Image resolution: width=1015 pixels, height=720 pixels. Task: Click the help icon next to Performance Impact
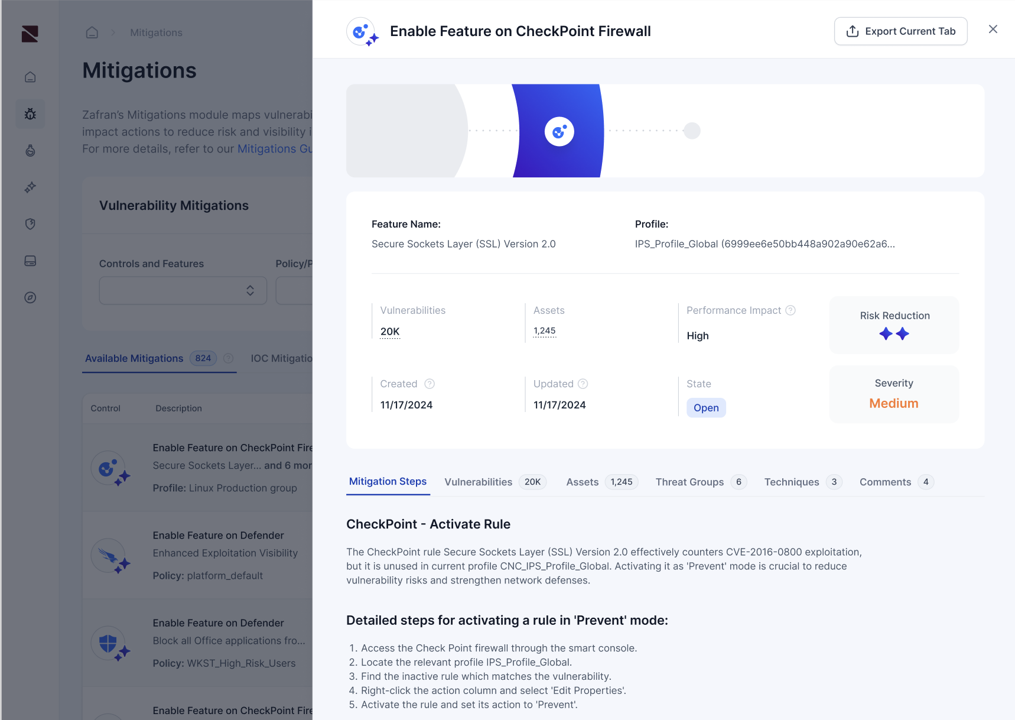pos(791,310)
